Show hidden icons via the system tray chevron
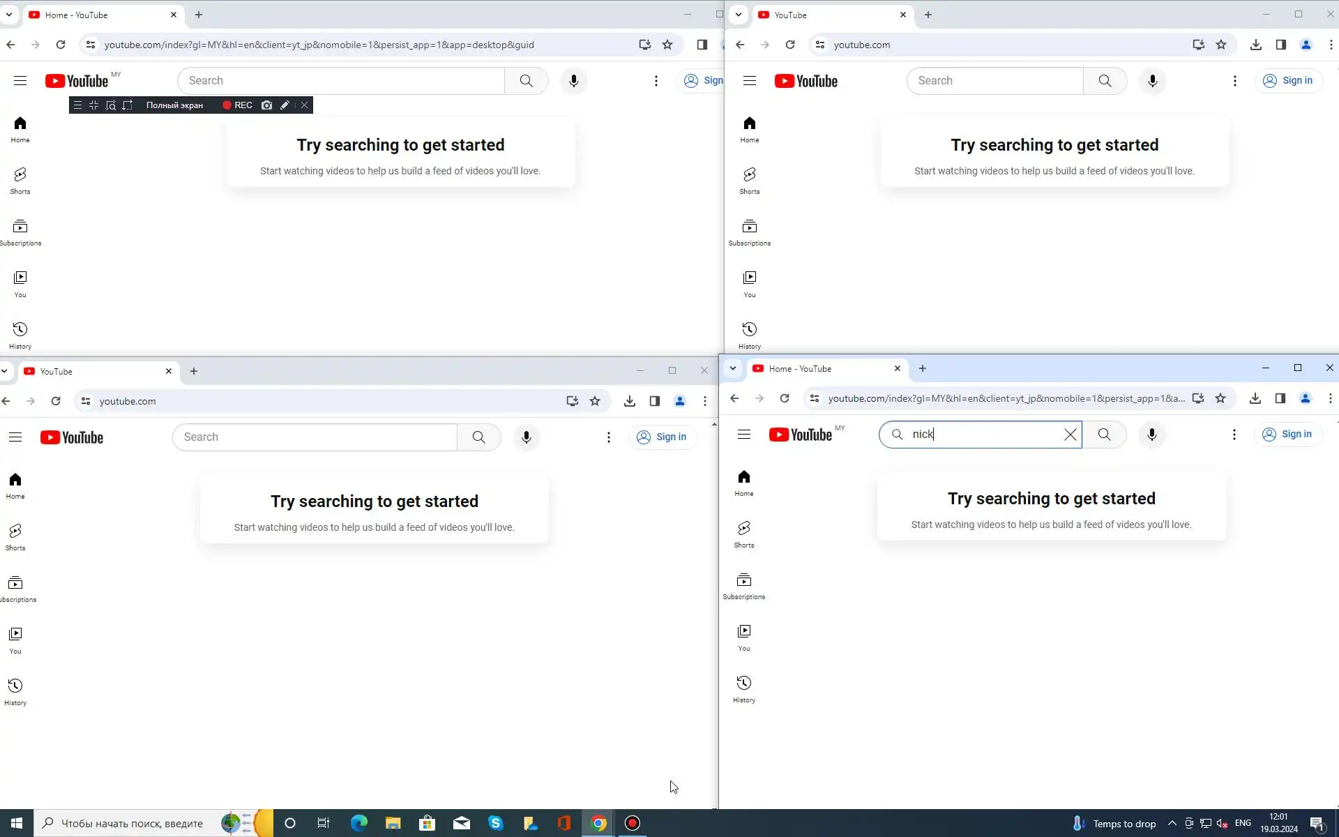Screen dimensions: 1339x837 pos(1172,824)
